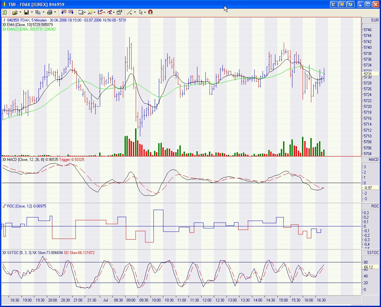This screenshot has width=381, height=307.
Task: Click the green arrow title bar icon
Action: click(x=351, y=4)
